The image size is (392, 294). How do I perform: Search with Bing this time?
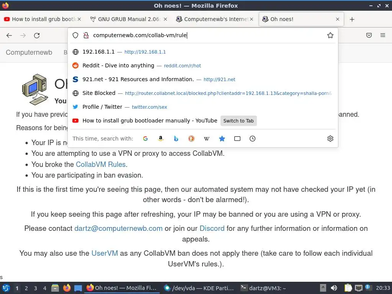(176, 139)
